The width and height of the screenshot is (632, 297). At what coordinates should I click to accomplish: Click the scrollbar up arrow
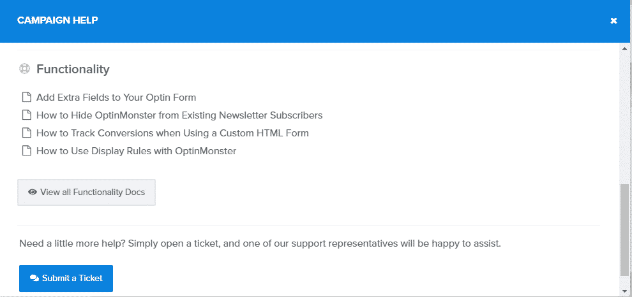click(625, 48)
